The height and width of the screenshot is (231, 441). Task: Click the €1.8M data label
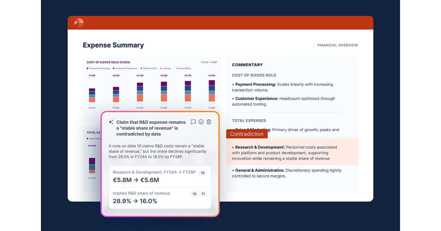tap(92, 76)
